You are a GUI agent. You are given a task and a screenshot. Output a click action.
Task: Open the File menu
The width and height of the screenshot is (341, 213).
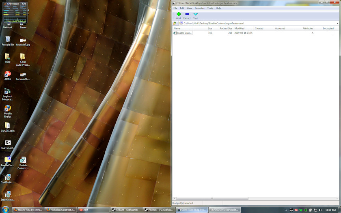(x=175, y=8)
